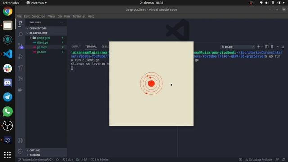Viewport: 288px width, 162px height.
Task: Open the Run and Debug view
Action: coord(20,57)
